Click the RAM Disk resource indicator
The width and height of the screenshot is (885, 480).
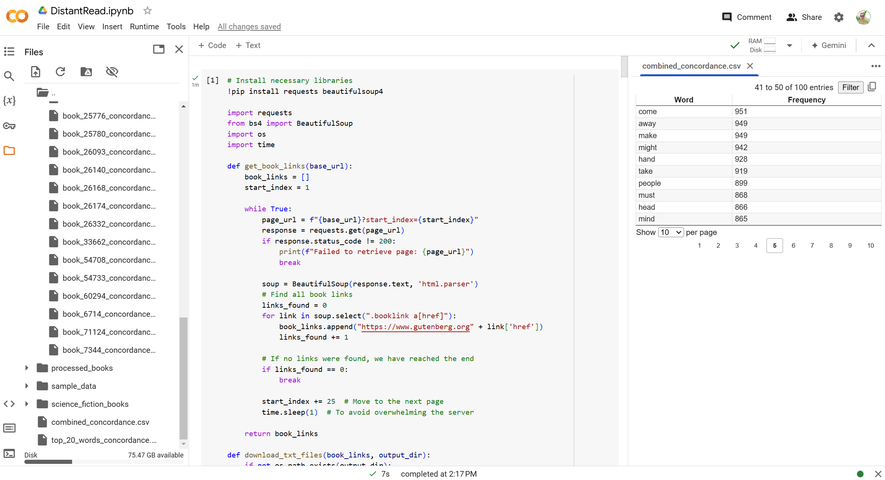click(x=762, y=45)
